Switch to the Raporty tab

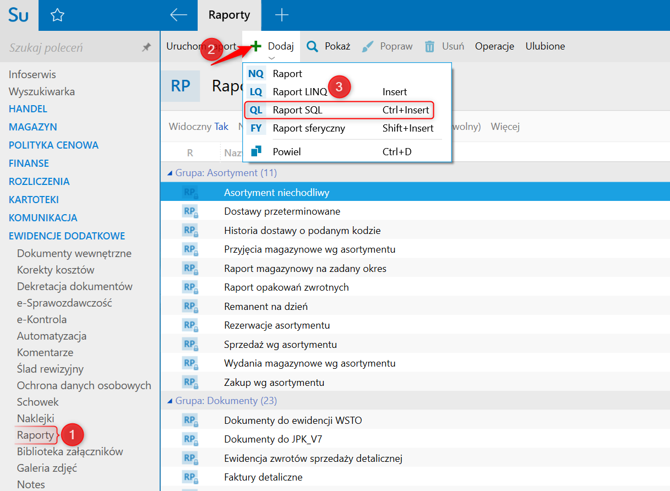(x=229, y=15)
